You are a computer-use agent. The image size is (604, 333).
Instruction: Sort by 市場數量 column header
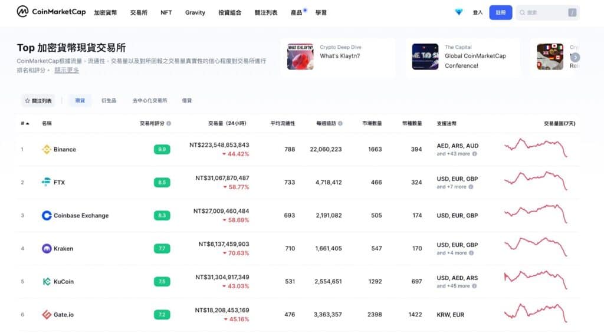(372, 124)
